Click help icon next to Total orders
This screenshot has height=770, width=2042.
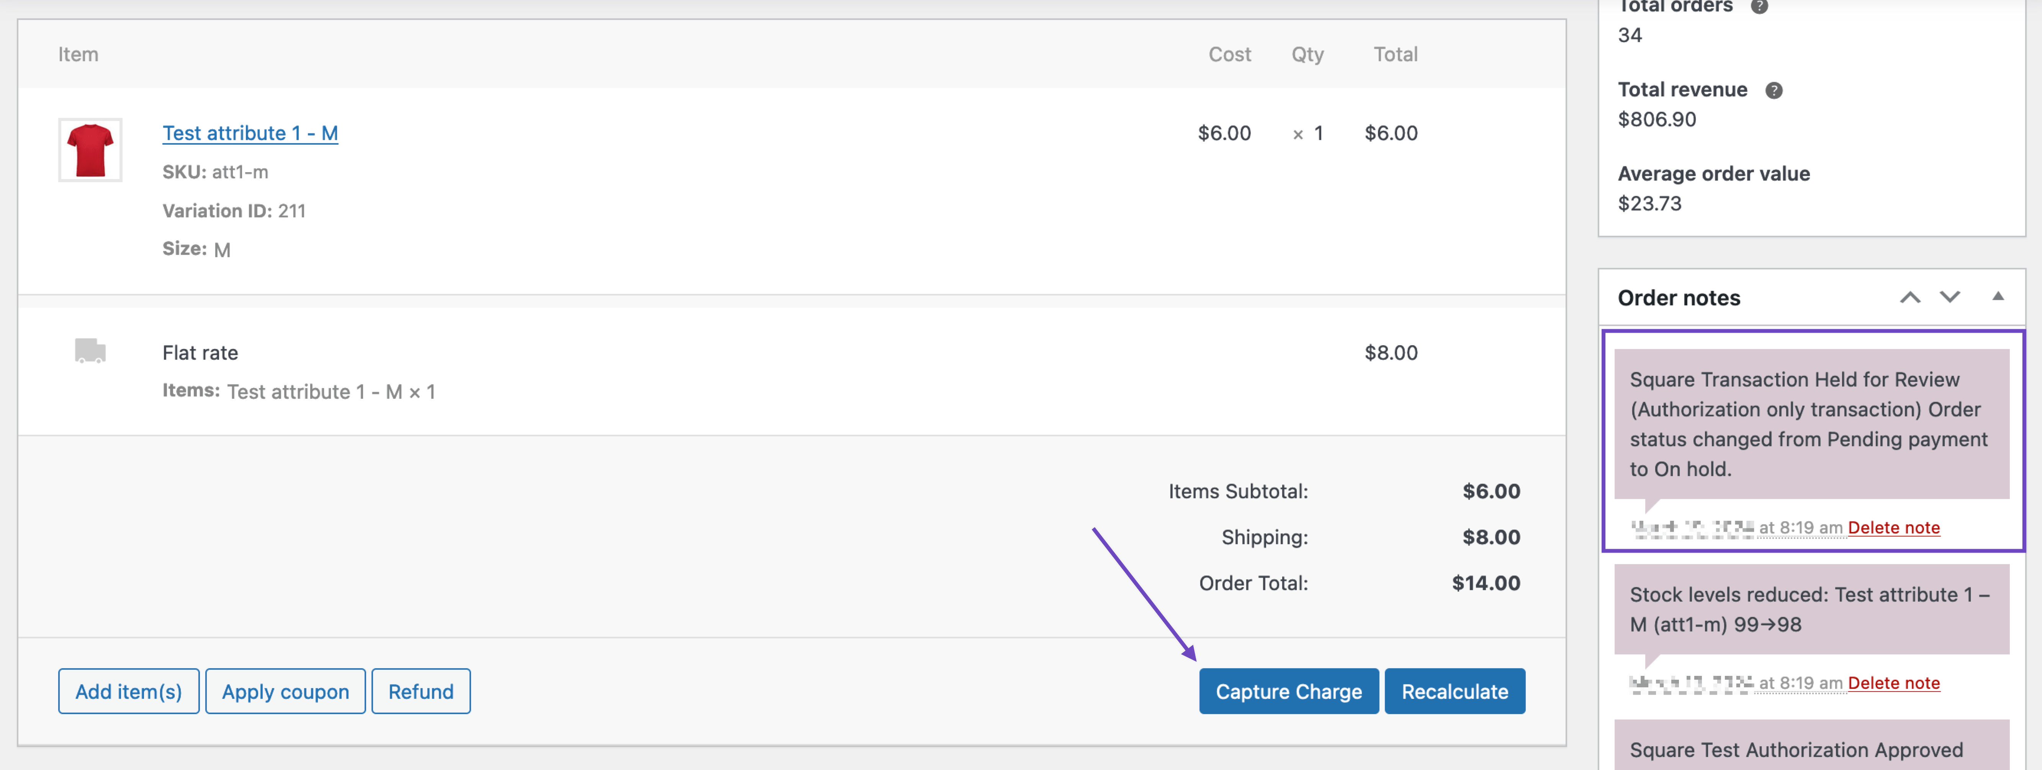point(1759,7)
